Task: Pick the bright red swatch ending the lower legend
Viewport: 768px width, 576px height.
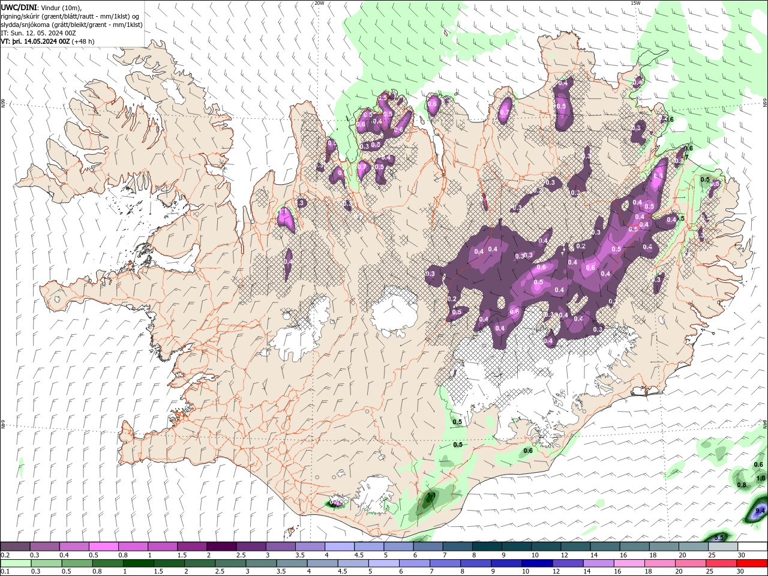Action: (752, 563)
